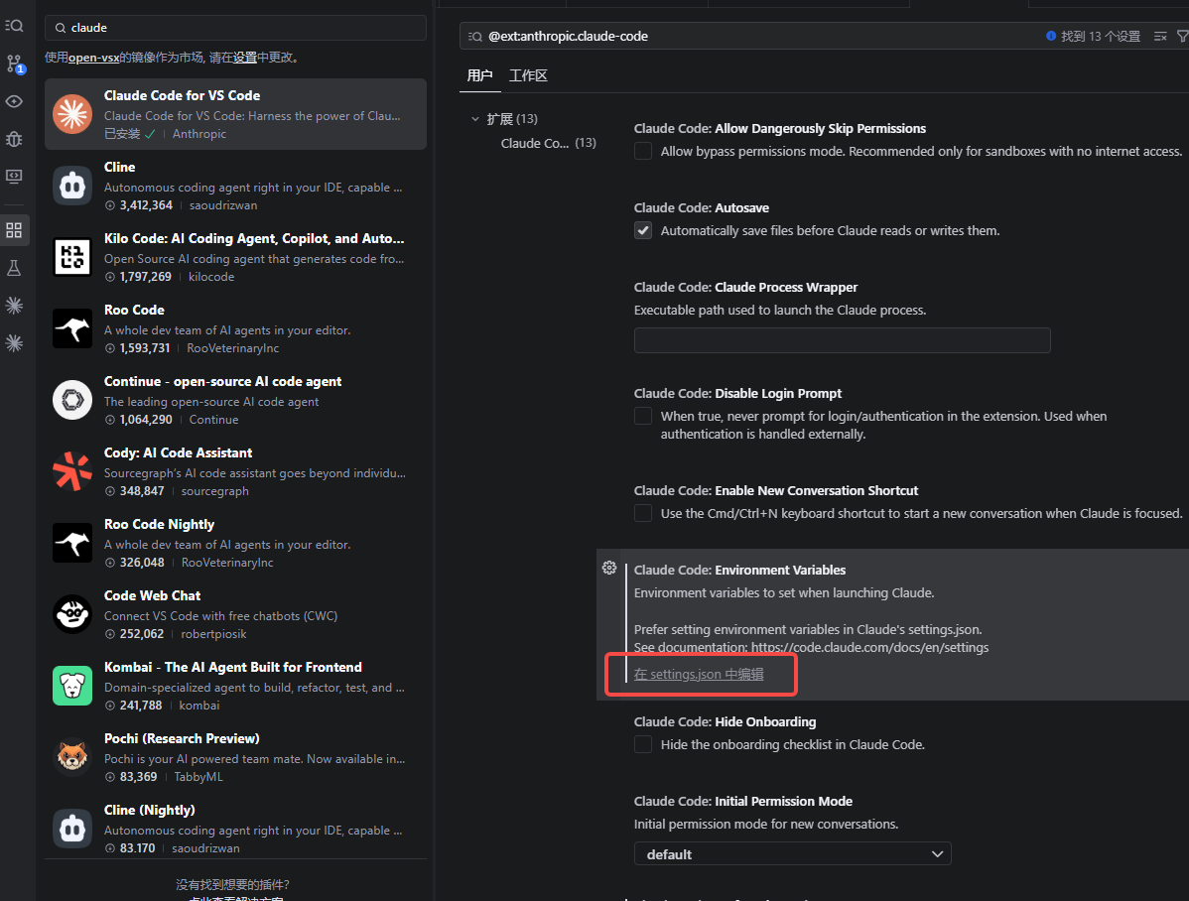The image size is (1189, 901).
Task: Switch to the 工作区 settings tab
Action: tap(528, 75)
